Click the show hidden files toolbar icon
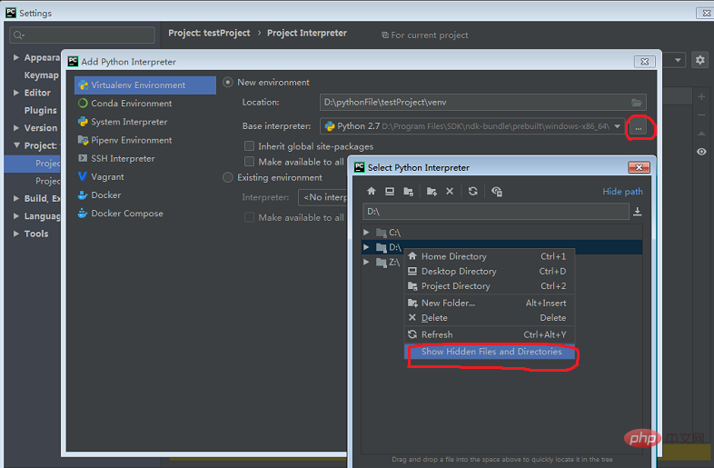Viewport: 714px width, 468px height. point(496,192)
